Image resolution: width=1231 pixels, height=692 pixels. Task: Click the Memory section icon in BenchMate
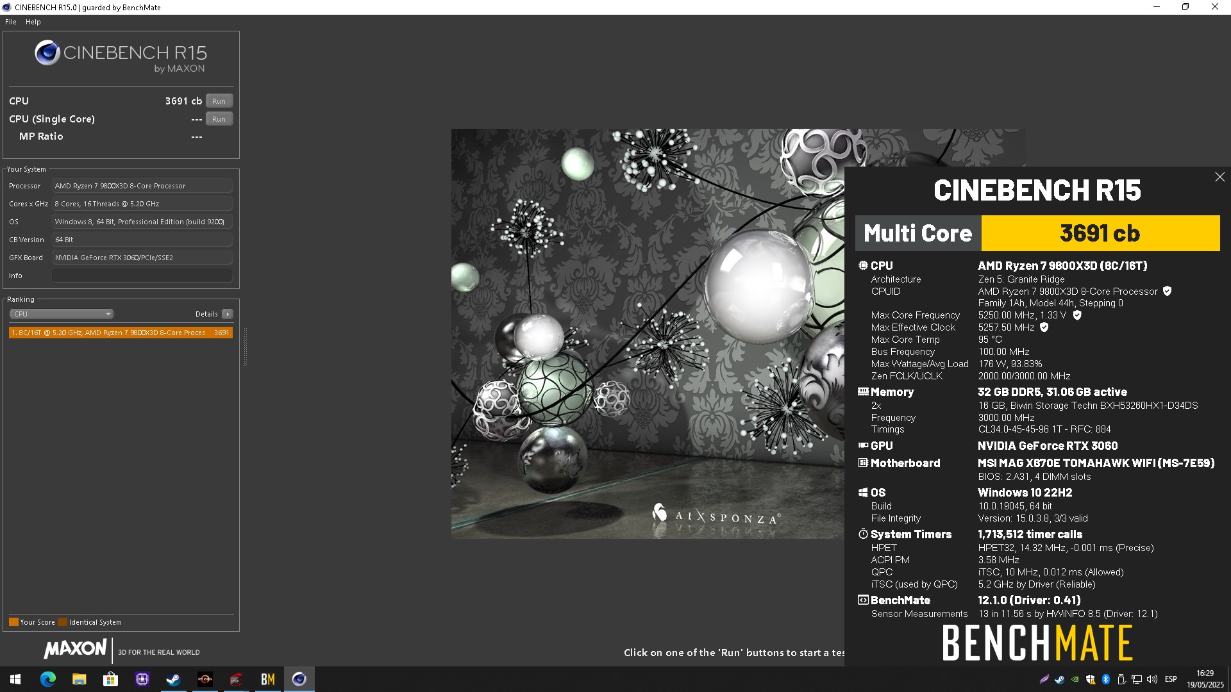coord(863,391)
